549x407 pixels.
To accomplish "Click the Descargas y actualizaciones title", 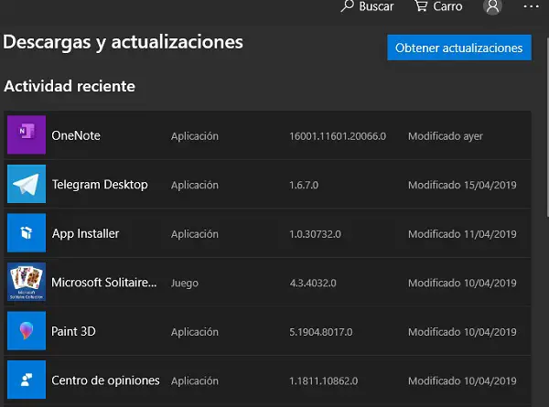I will coord(123,43).
